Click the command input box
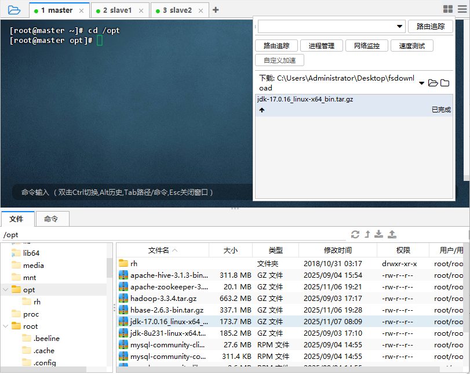This screenshot has height=374, width=470. point(132,192)
